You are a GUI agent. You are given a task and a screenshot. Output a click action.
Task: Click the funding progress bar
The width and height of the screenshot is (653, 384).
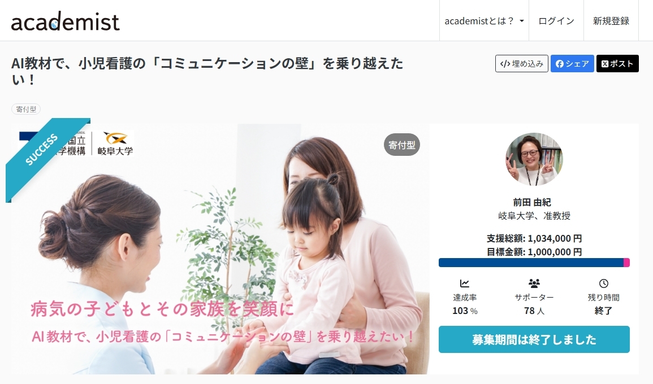[534, 263]
